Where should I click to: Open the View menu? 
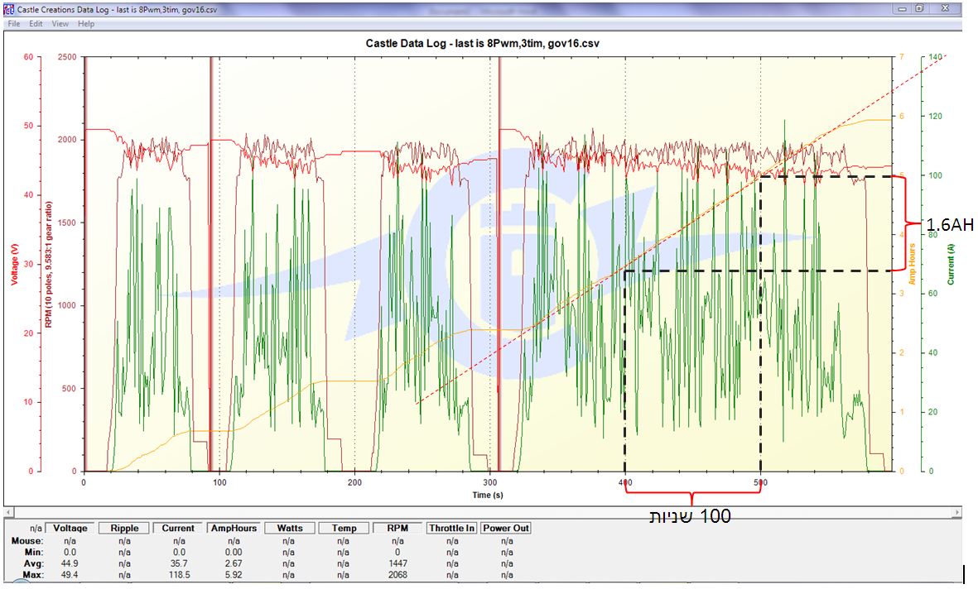pyautogui.click(x=60, y=24)
